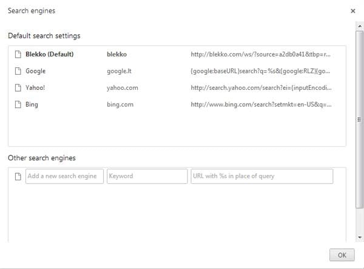Select the Yahoo! search engine name
The image size is (364, 269).
(x=35, y=88)
